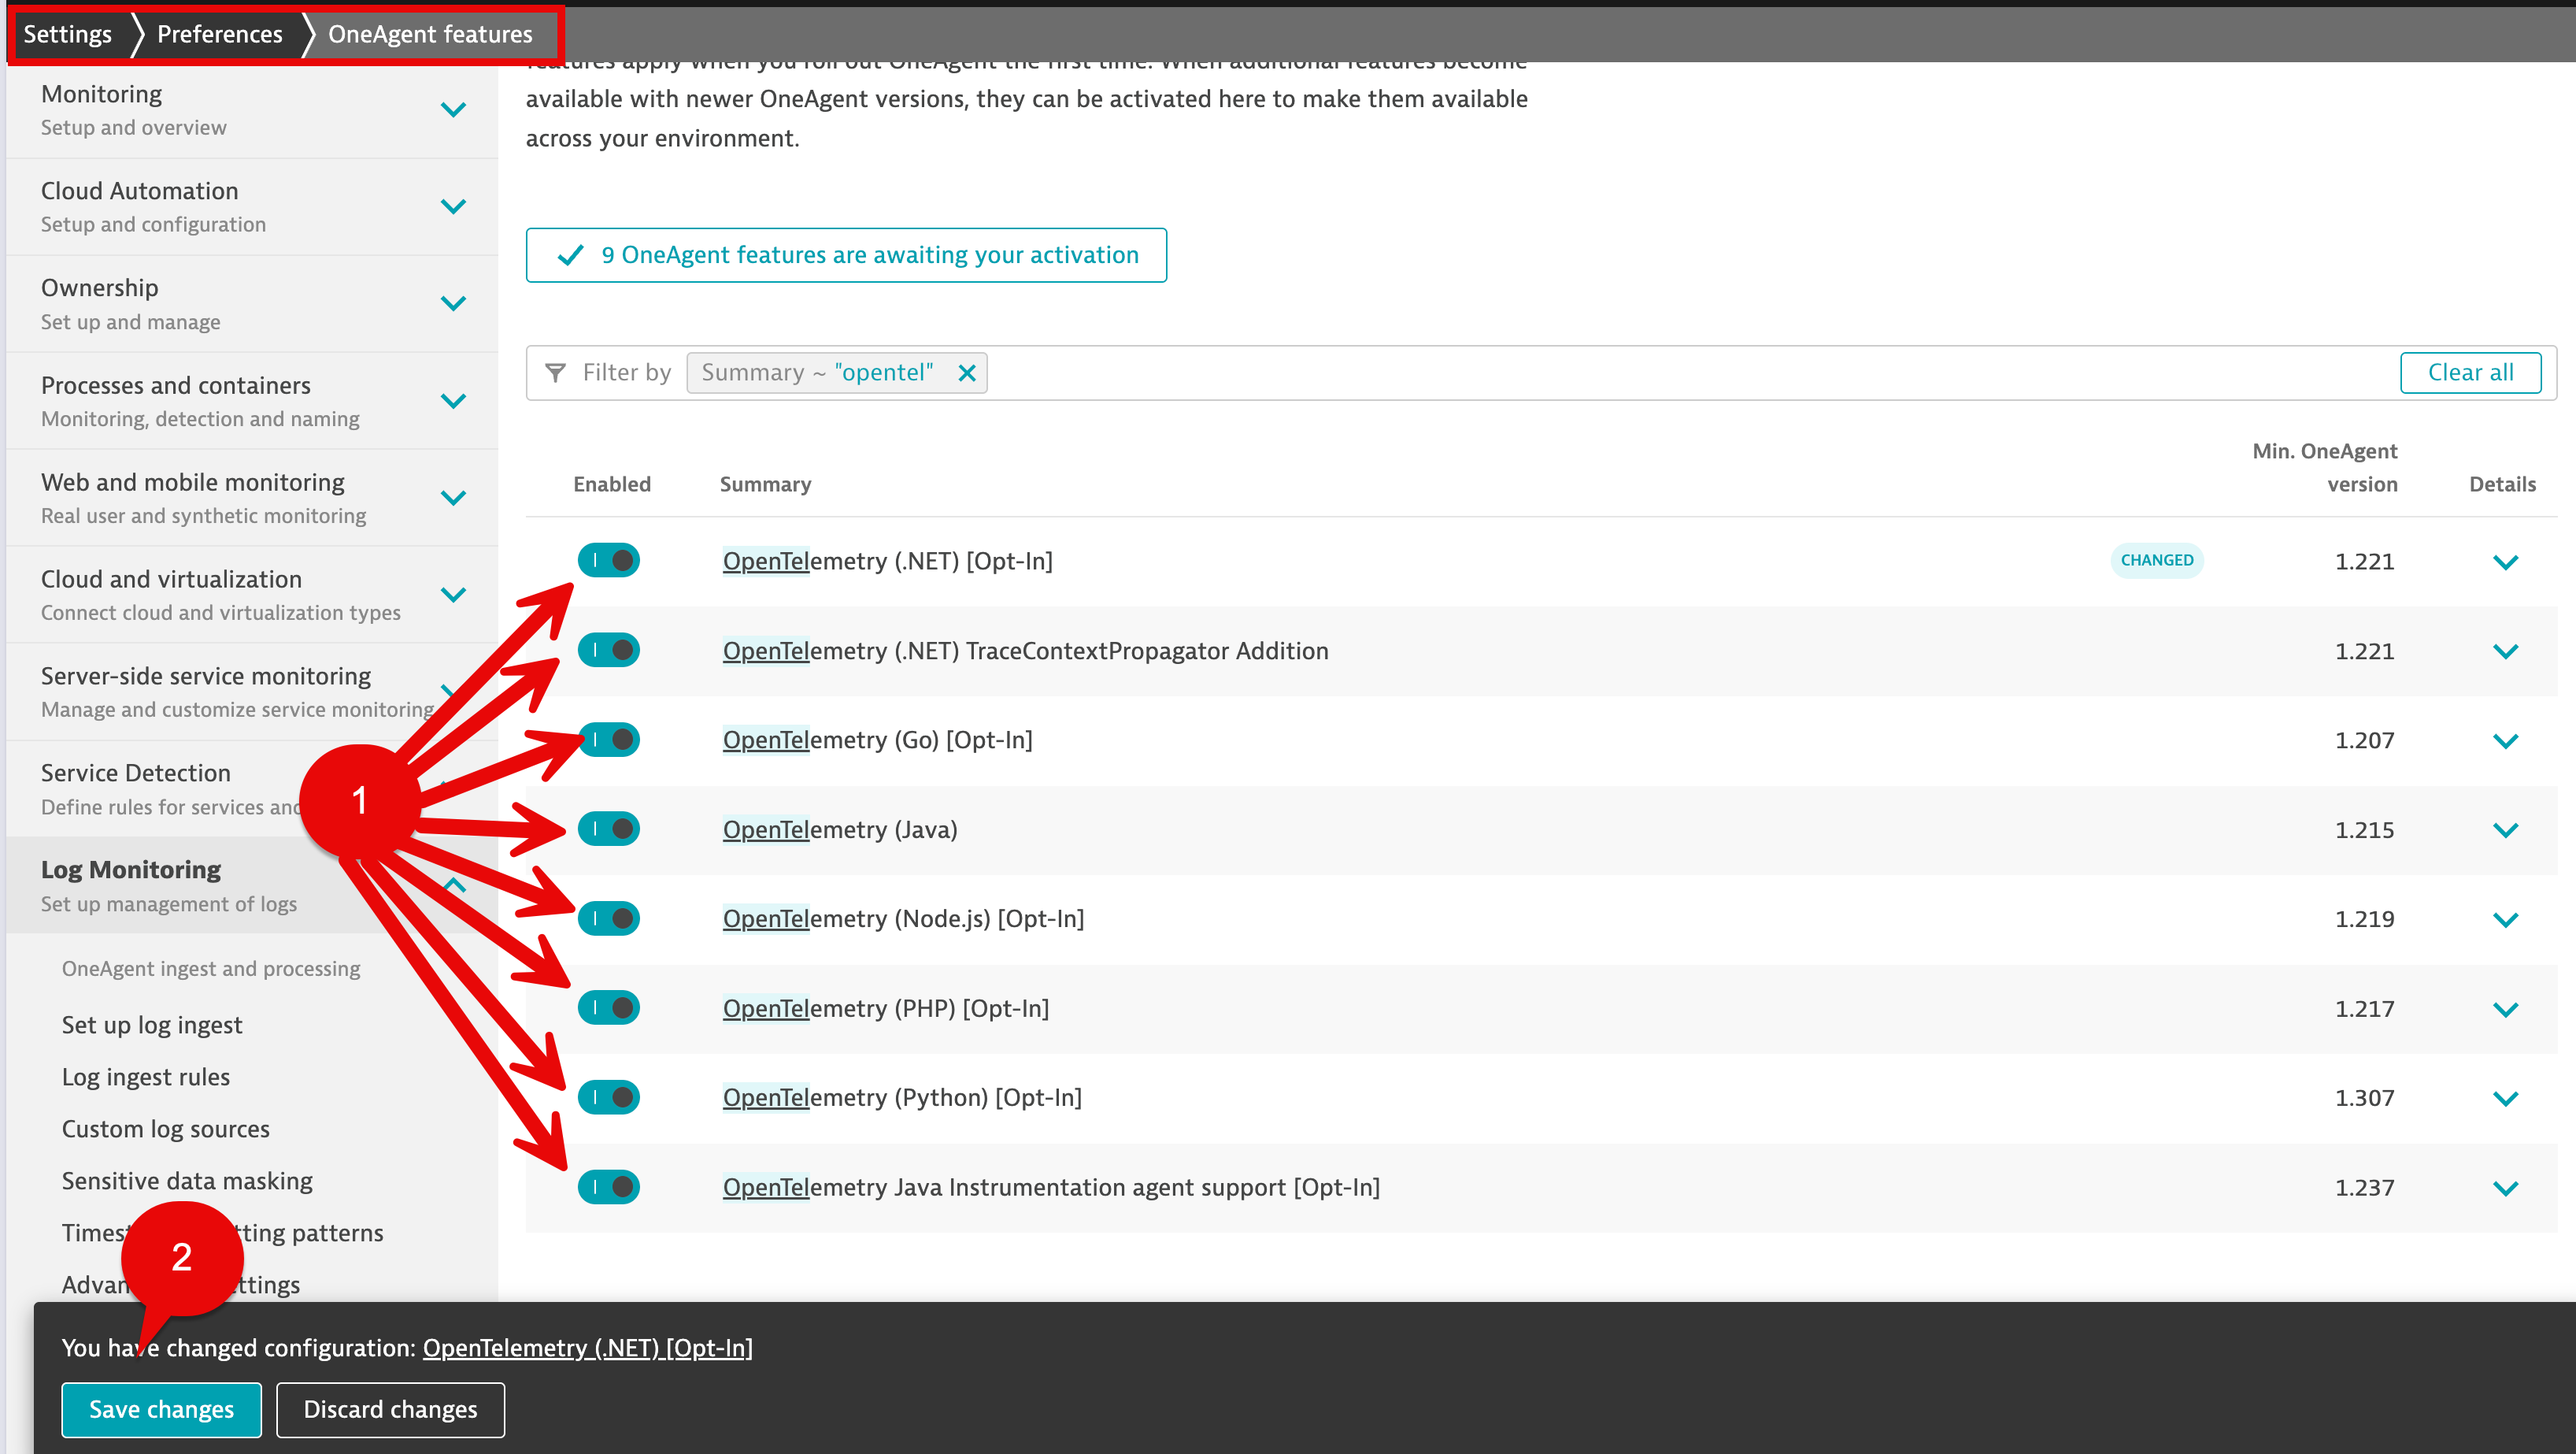Viewport: 2576px width, 1454px height.
Task: Expand details for OpenTelemetry (PHP) row
Action: (x=2505, y=1010)
